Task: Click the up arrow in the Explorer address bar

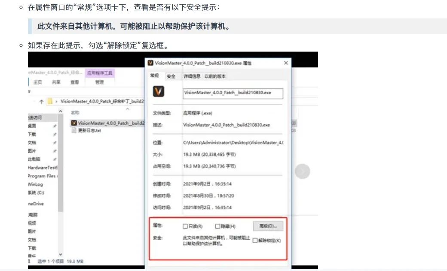Action: pyautogui.click(x=41, y=102)
